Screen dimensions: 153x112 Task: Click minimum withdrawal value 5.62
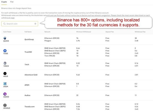tap(78, 75)
